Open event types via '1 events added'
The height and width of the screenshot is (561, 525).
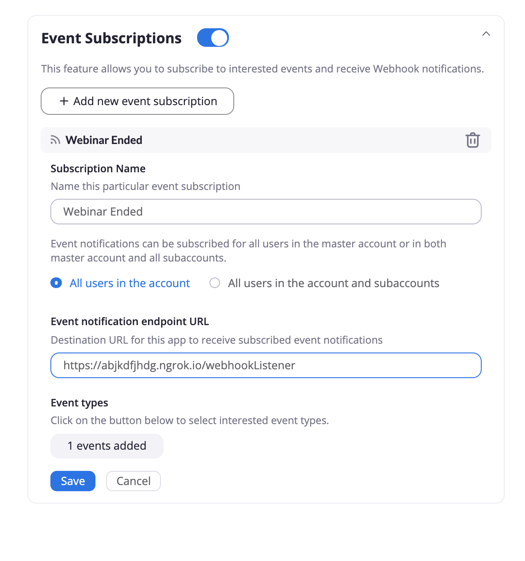click(x=107, y=446)
